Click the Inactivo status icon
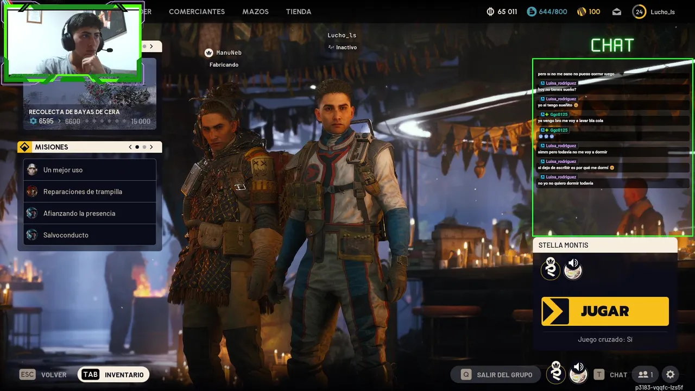This screenshot has height=391, width=695. click(x=331, y=47)
